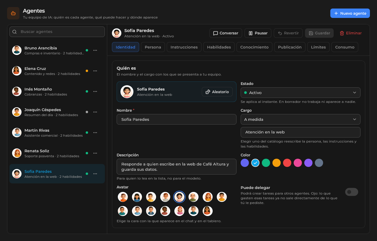Open the Habilidades tab

click(219, 47)
